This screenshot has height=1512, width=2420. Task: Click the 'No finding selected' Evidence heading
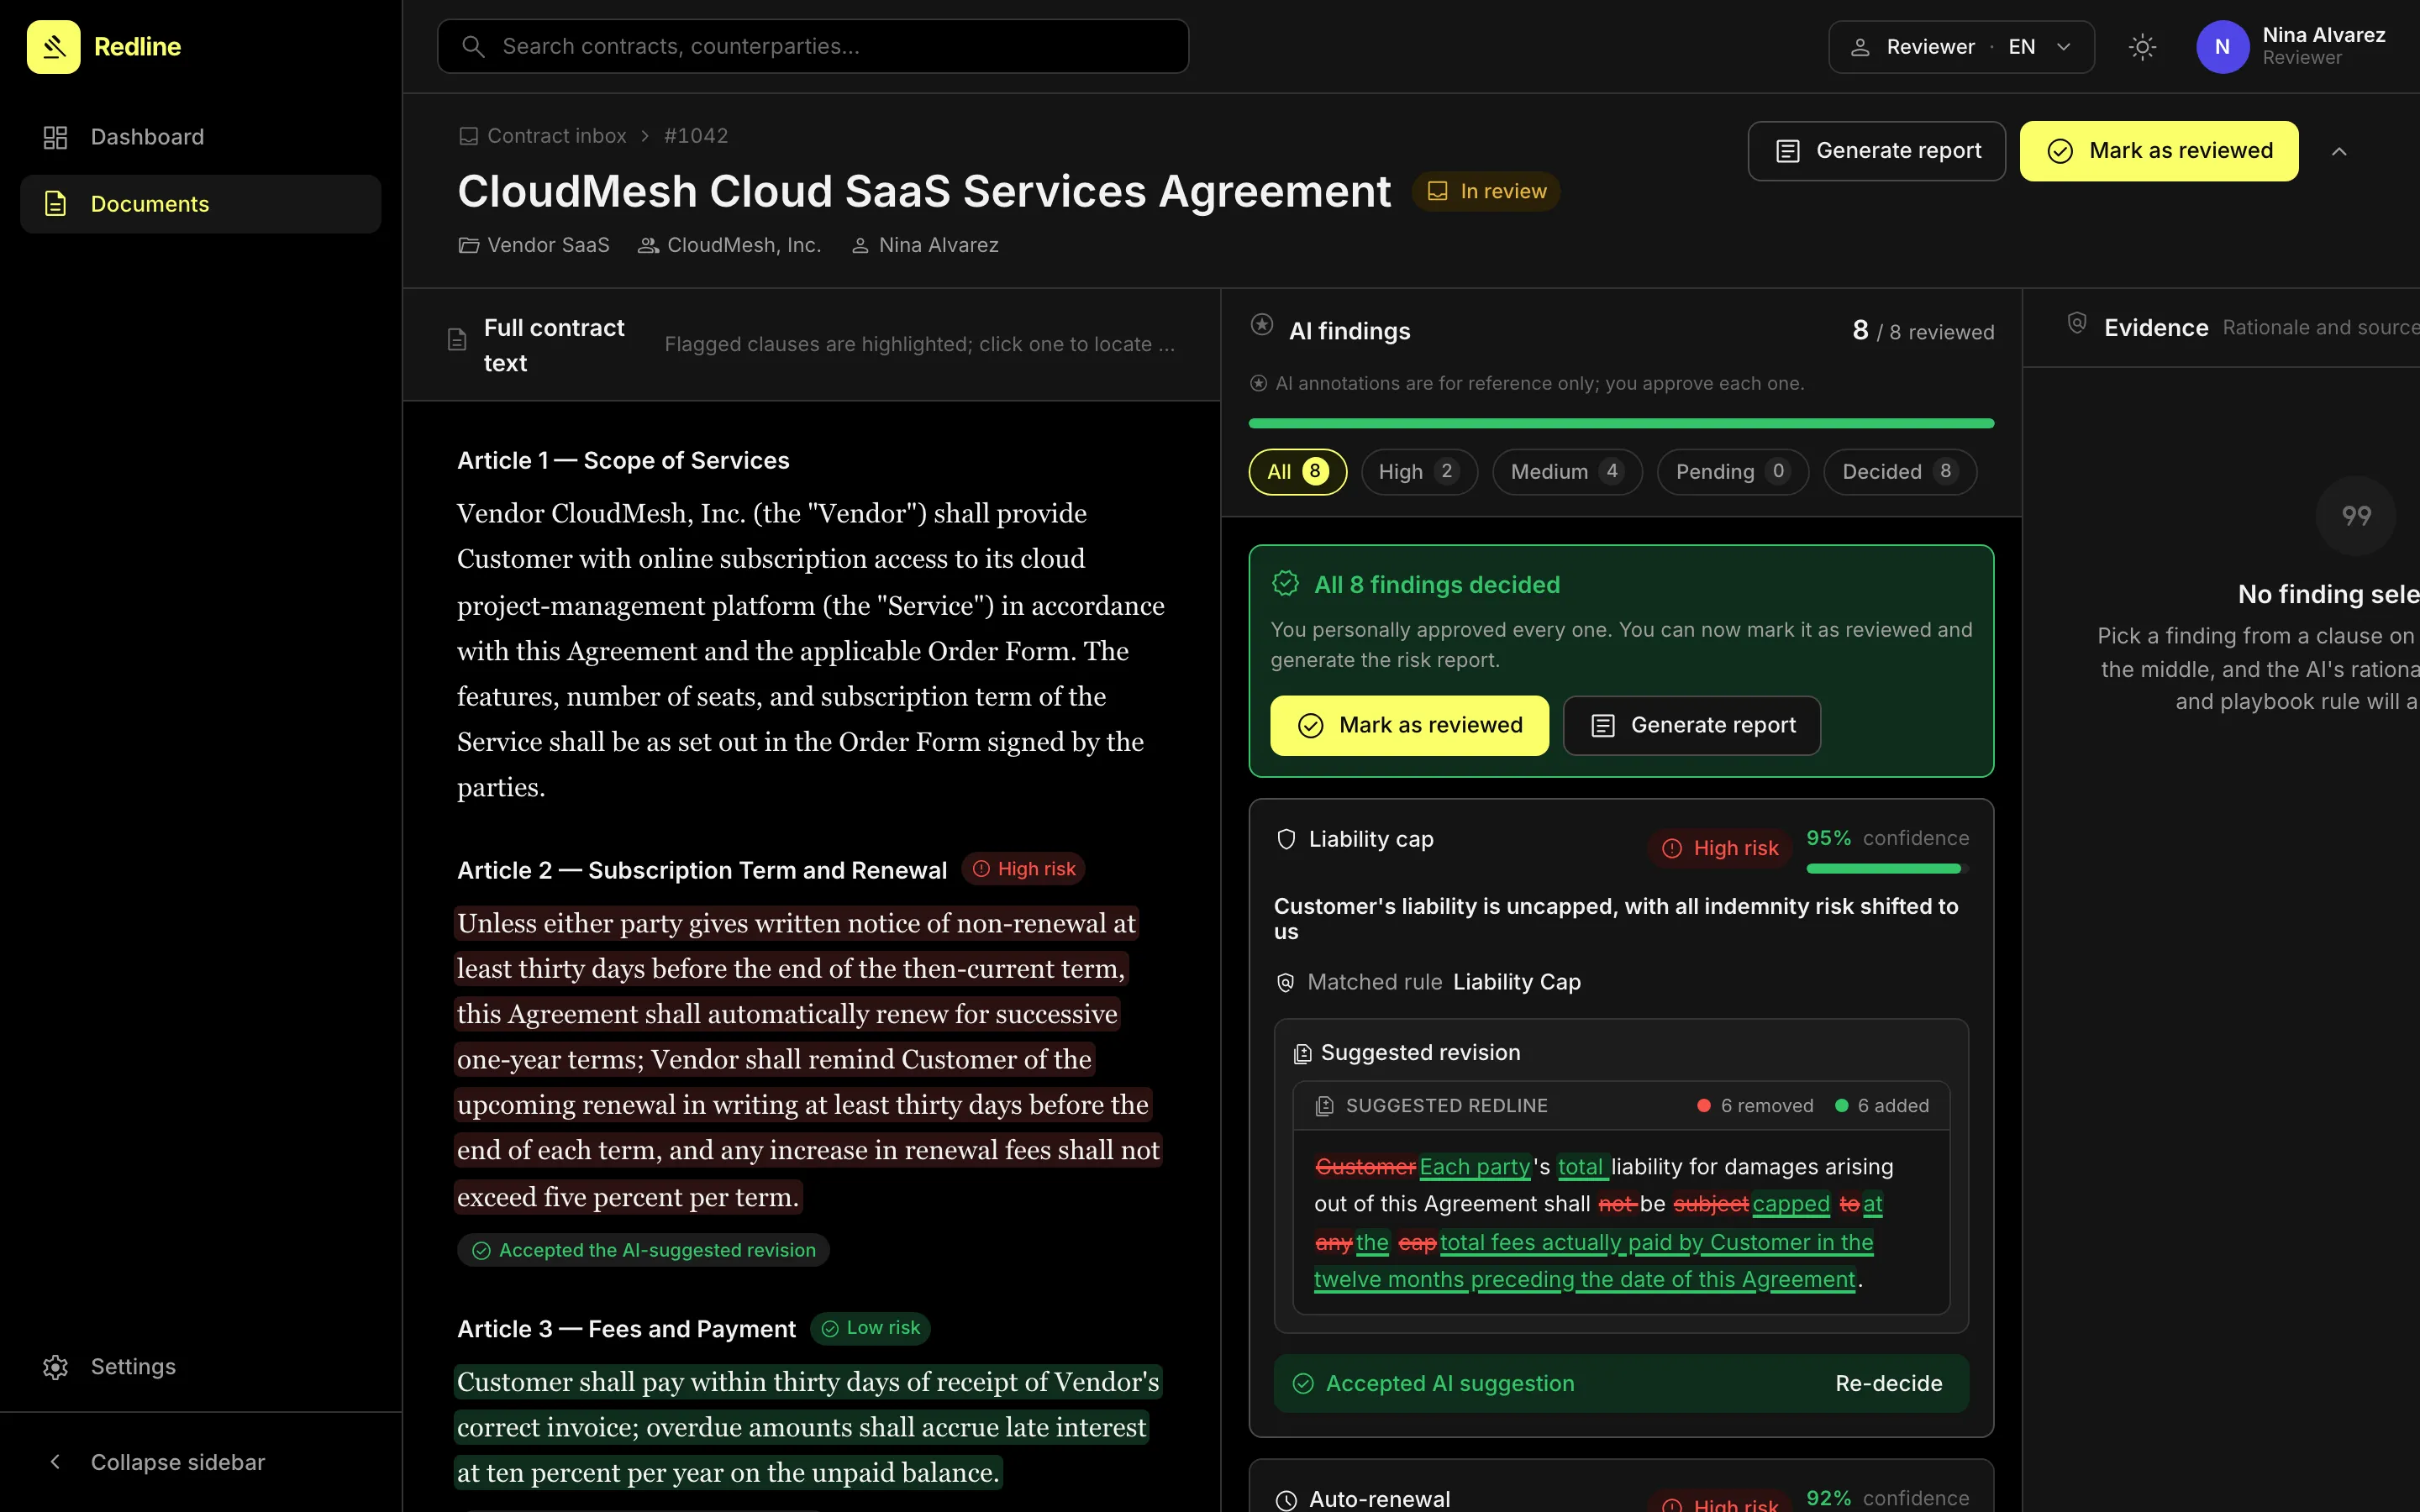(2329, 595)
